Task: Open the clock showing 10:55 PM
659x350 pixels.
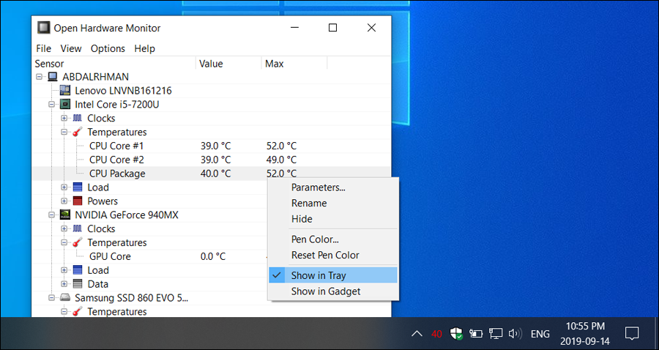Action: (x=585, y=334)
